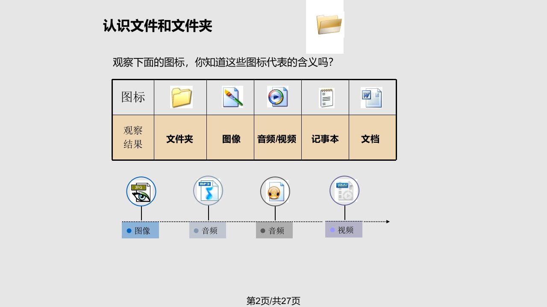Screen dimensions: 547x307
Task: Select the notepad icon in table
Action: 326,98
